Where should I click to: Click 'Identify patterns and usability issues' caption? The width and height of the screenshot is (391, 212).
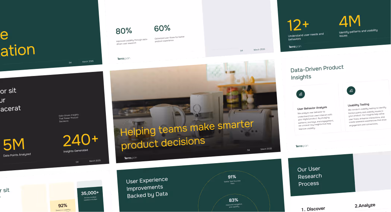click(358, 33)
